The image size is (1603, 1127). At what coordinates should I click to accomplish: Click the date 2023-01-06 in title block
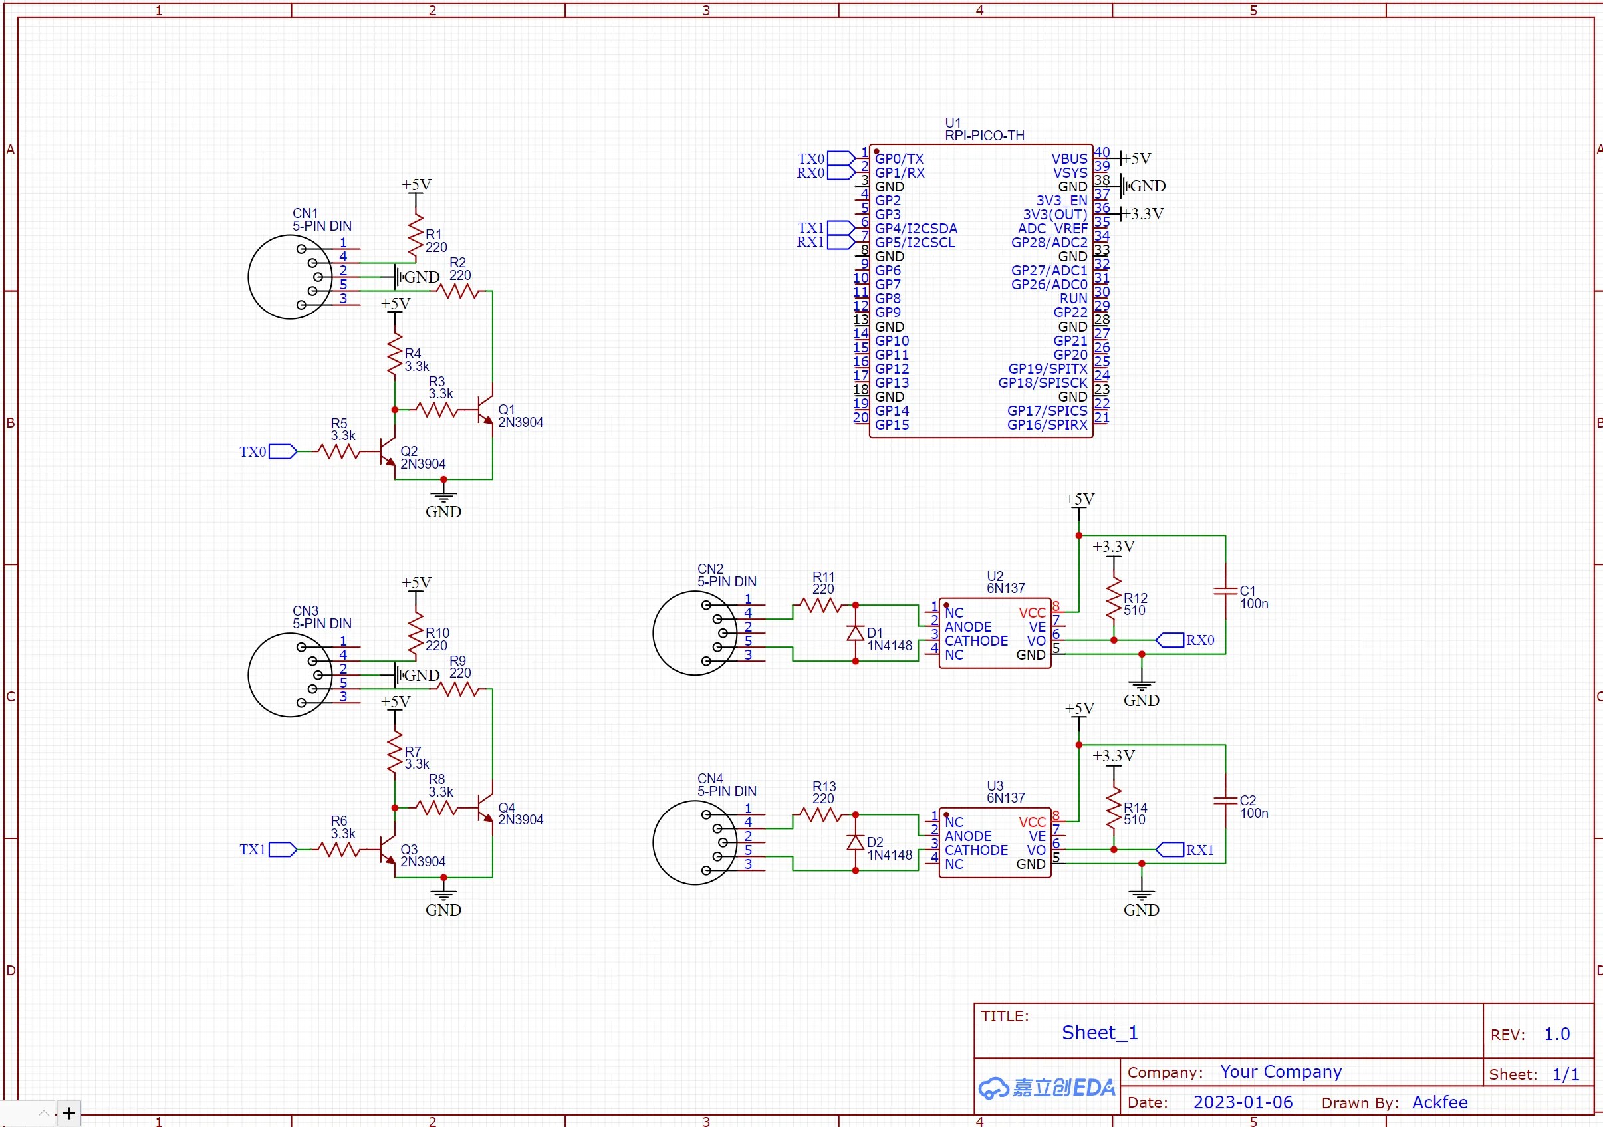(x=1243, y=1102)
